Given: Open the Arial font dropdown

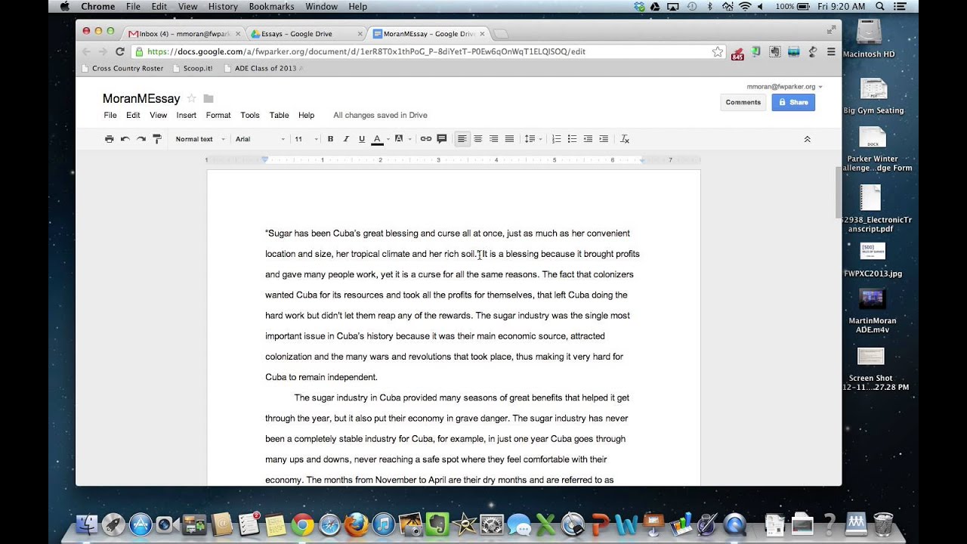Looking at the screenshot, I should 260,139.
